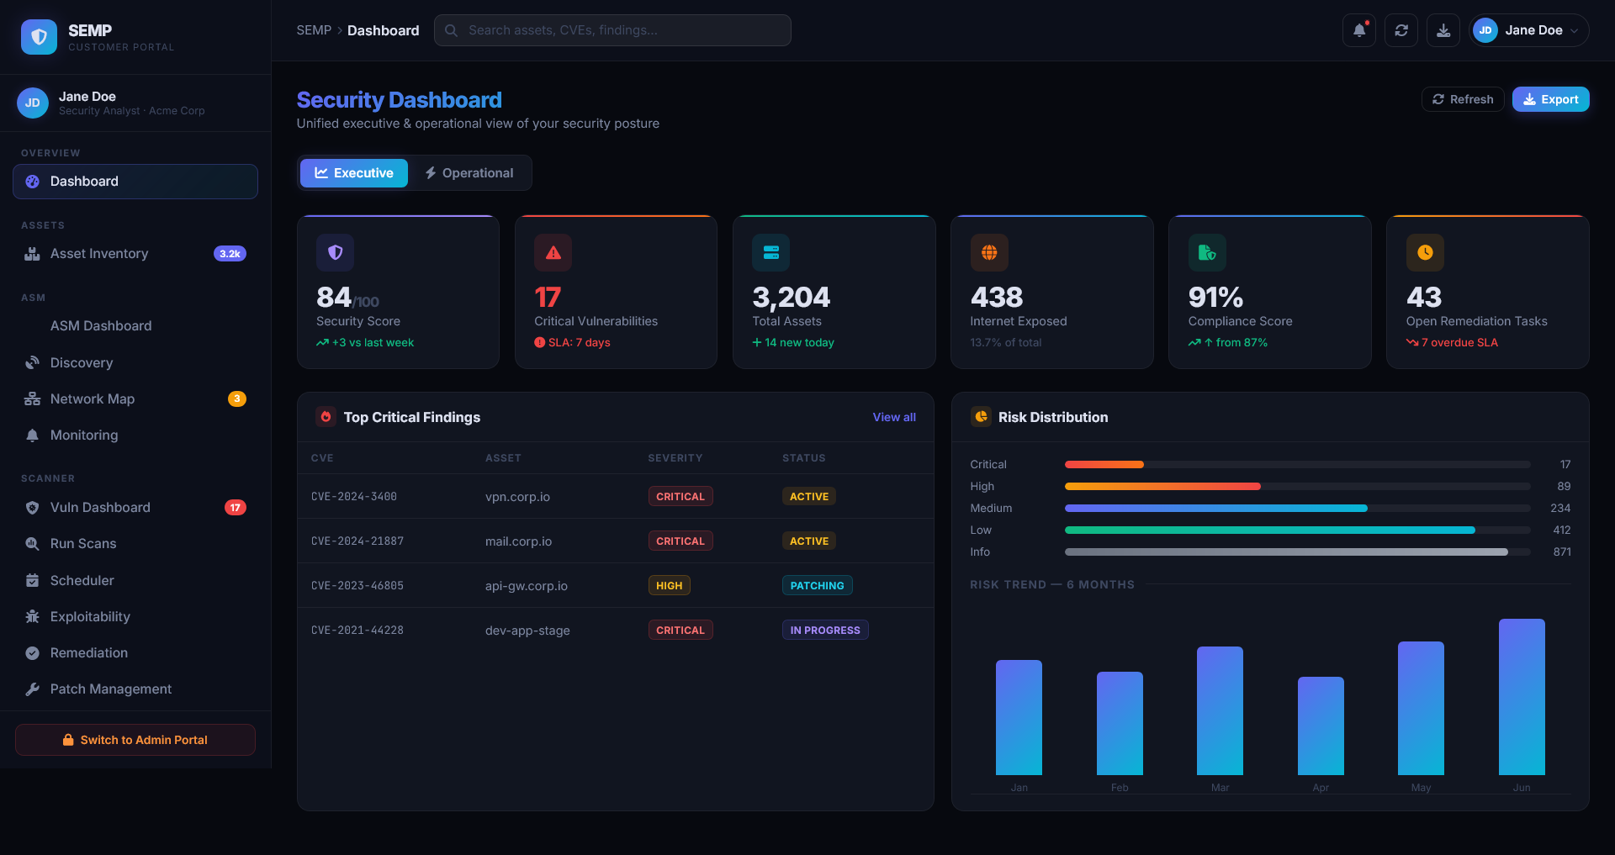This screenshot has width=1615, height=855.
Task: Open the notifications bell icon
Action: coord(1359,30)
